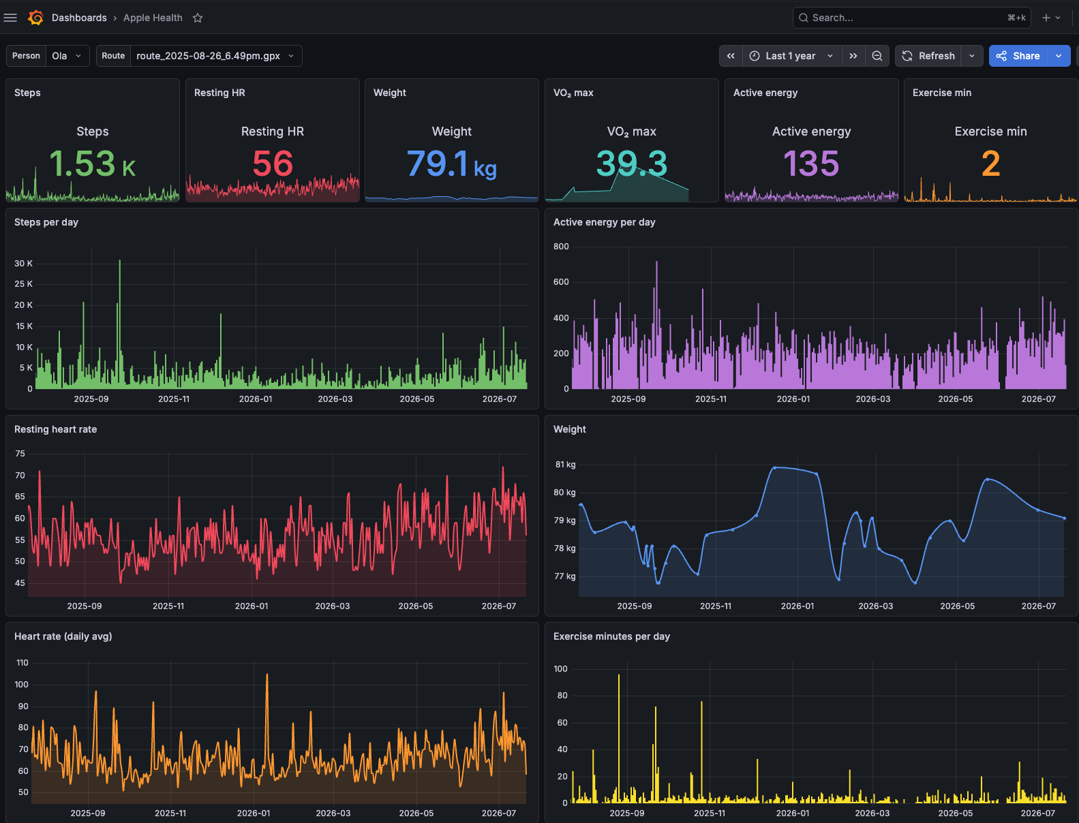Select the Steps stat panel title

pos(27,93)
